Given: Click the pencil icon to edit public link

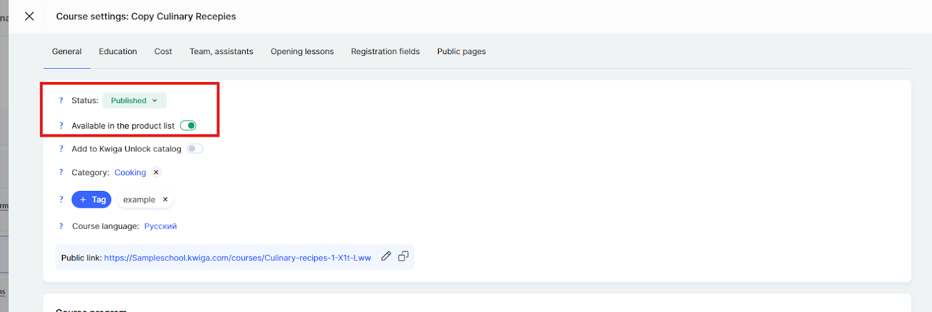Looking at the screenshot, I should (x=386, y=257).
